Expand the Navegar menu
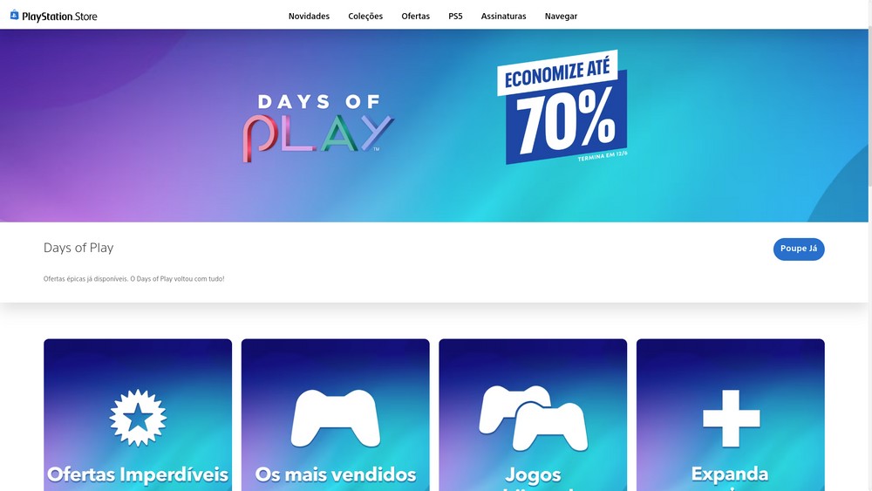The image size is (872, 491). coord(561,16)
